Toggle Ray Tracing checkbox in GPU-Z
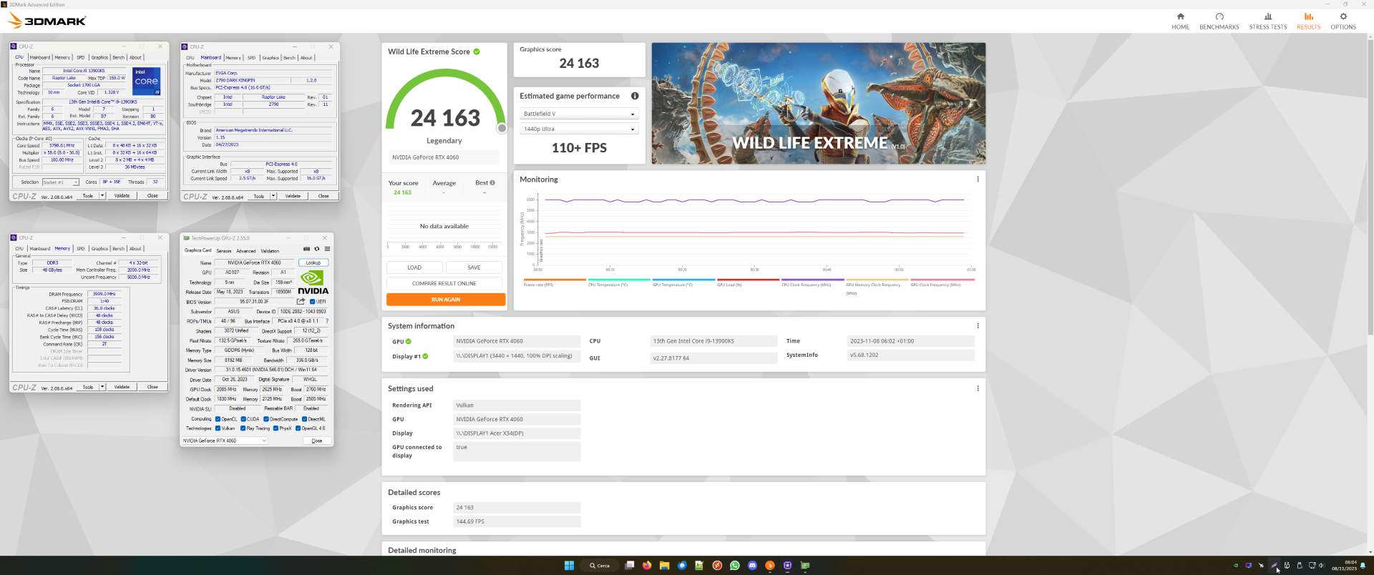This screenshot has width=1374, height=575. click(243, 428)
